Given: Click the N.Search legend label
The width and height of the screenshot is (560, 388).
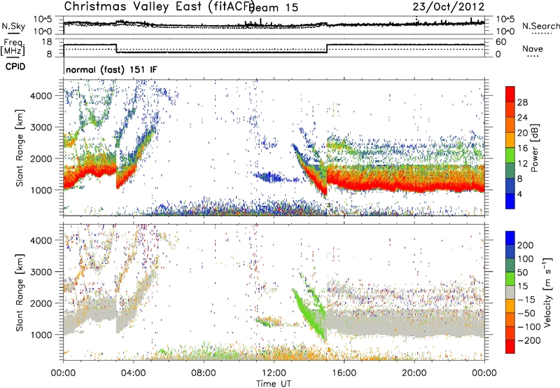Looking at the screenshot, I should pyautogui.click(x=541, y=26).
